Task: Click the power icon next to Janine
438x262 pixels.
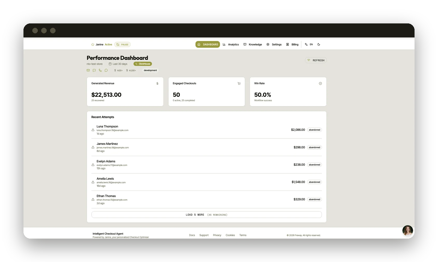Action: pos(93,44)
